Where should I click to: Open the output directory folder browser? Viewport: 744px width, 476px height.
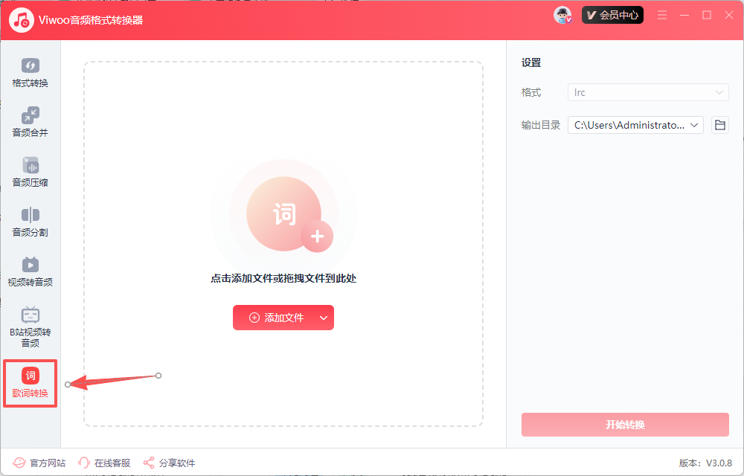719,125
